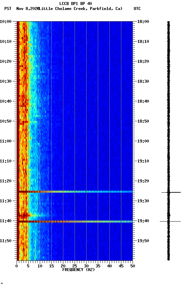
Task: Click the 10:30 PST time label
Action: (x=6, y=81)
